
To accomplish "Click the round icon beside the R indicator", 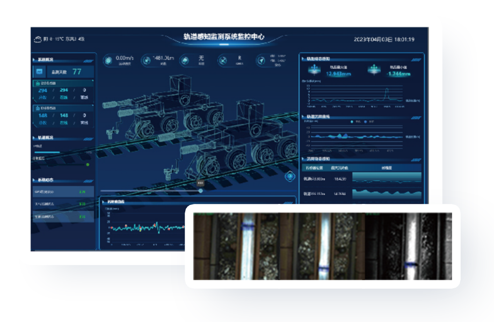I will [223, 60].
